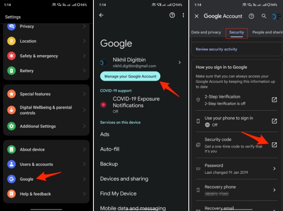
Task: Tap 'Use your phone to sign in' text
Action: click(x=229, y=118)
